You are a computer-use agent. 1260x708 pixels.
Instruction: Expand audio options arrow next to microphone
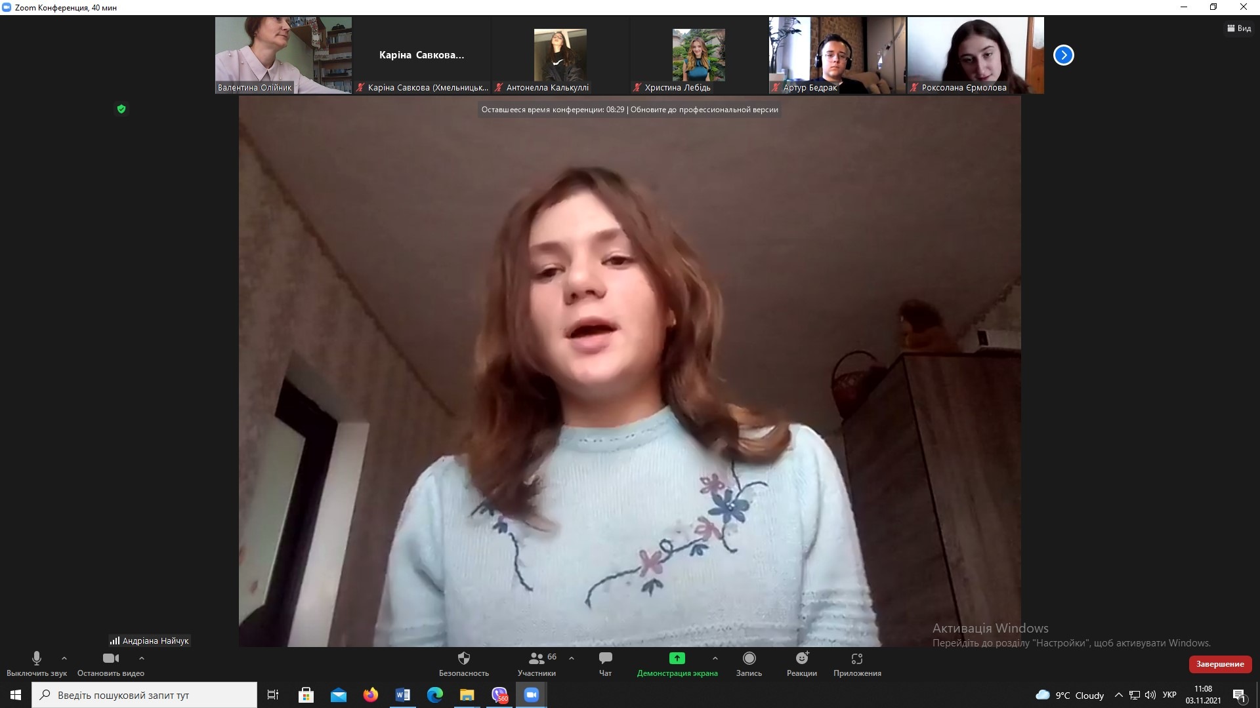pos(64,658)
